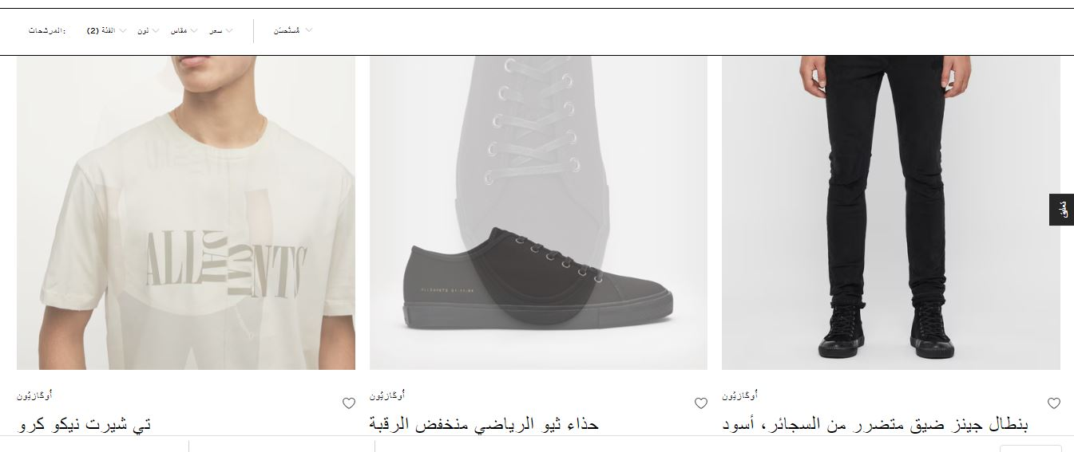Open the حذاء ثيو الرياضي product link
This screenshot has width=1074, height=452.
pyautogui.click(x=484, y=424)
